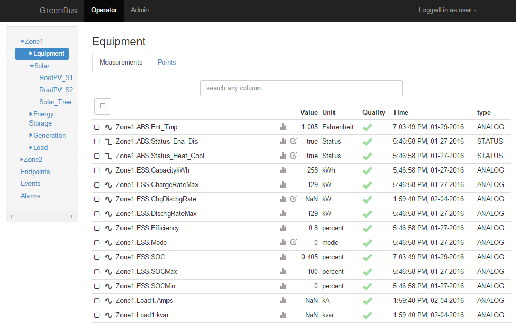Click the GreenBus brand link
Screen dimensions: 516x326
(x=58, y=10)
